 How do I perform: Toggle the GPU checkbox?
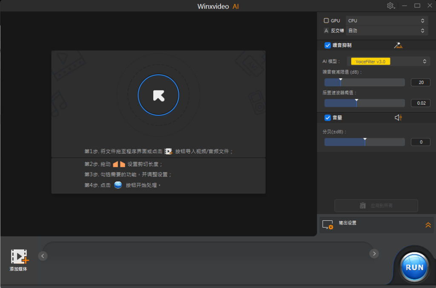[x=326, y=20]
